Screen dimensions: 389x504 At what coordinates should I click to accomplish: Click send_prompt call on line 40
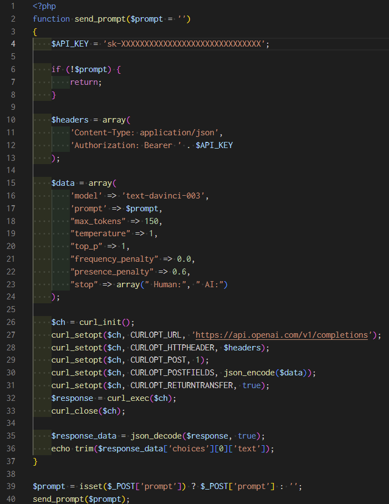click(58, 499)
